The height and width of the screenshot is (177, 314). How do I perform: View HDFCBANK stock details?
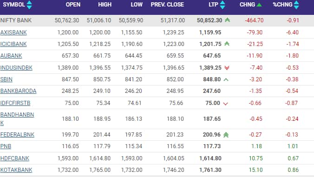click(14, 158)
